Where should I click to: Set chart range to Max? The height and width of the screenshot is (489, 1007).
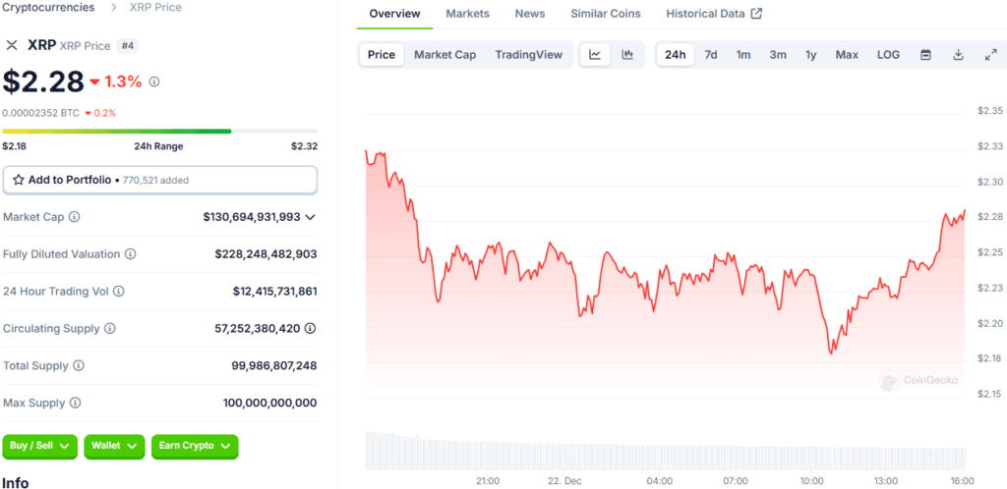point(847,55)
